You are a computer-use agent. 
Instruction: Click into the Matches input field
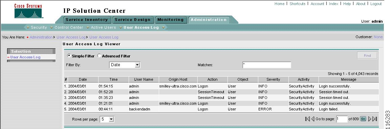point(266,65)
